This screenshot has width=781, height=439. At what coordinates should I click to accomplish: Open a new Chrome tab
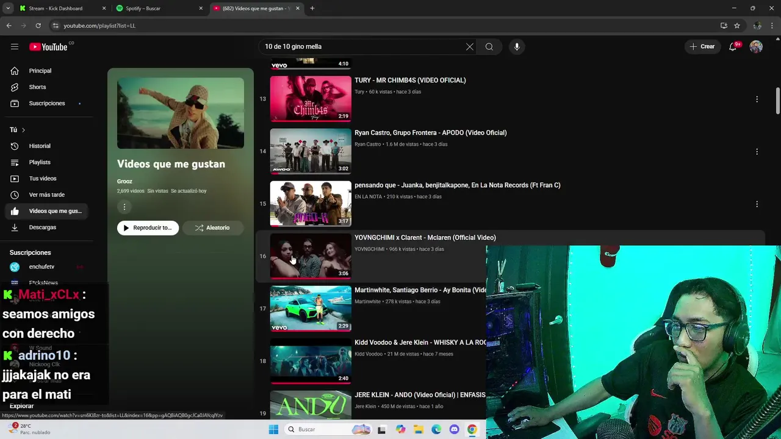tap(312, 9)
